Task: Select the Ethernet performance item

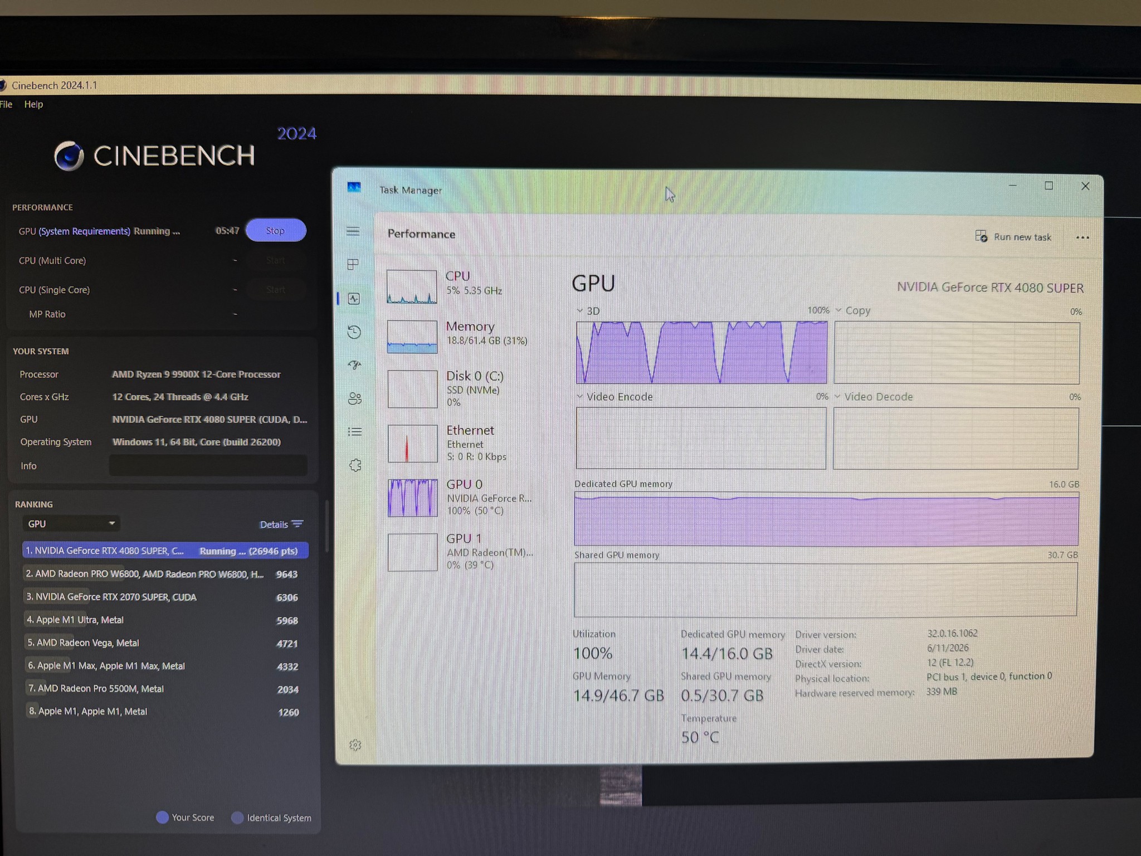Action: coord(462,444)
